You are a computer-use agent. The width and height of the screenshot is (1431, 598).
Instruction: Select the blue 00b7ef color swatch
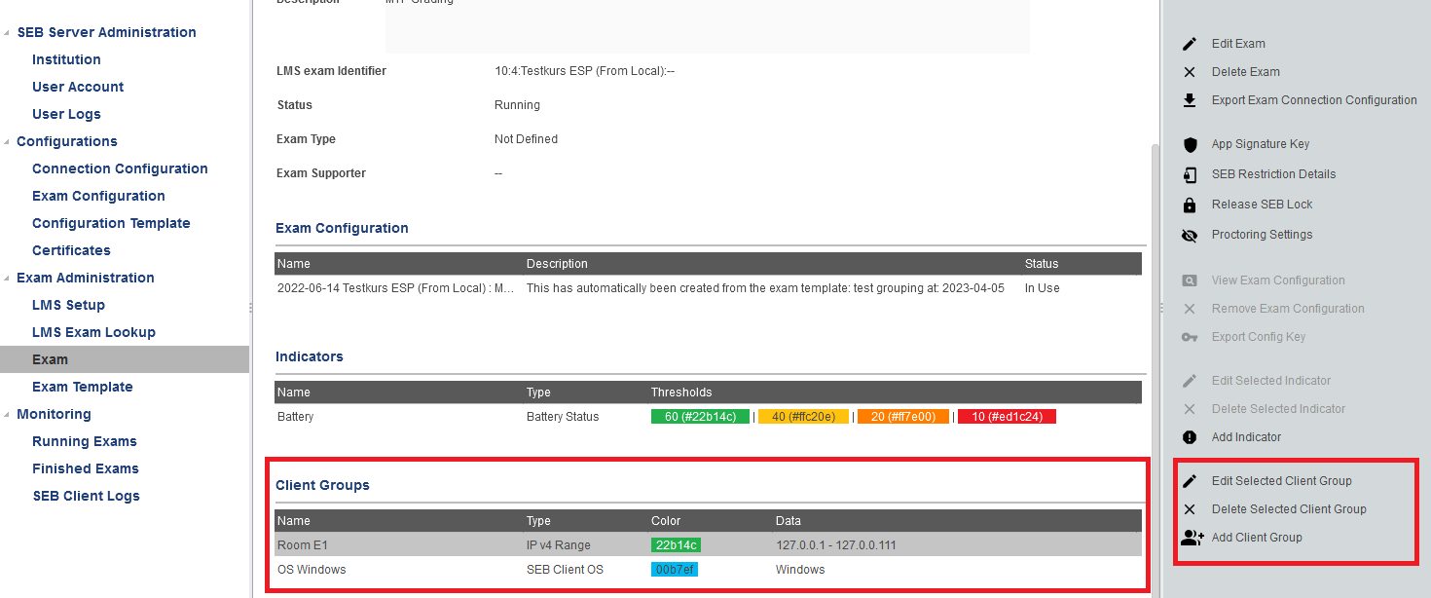(x=674, y=570)
